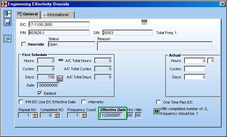Screen dimensions: 227x137
Task: Click the monitor icon in left sidebar
Action: 7,39
